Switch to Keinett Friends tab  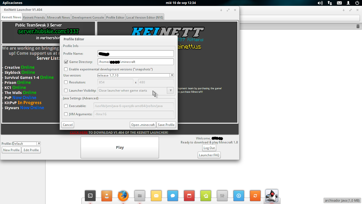pyautogui.click(x=34, y=18)
